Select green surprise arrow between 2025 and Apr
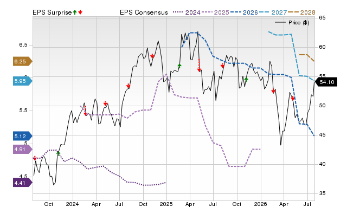 click(x=179, y=66)
